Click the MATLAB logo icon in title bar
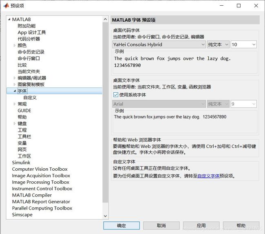Viewport: 265px width, 234px height. pyautogui.click(x=6, y=6)
